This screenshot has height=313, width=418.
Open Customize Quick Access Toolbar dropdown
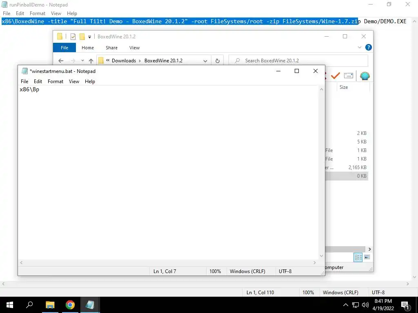tap(89, 37)
